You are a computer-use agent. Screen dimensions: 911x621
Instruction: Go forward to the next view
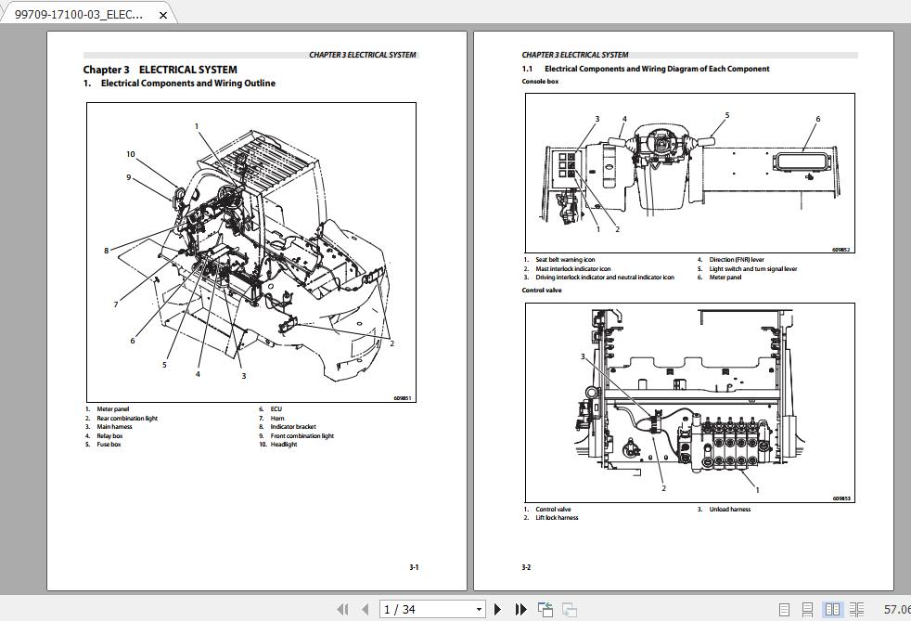click(x=568, y=608)
